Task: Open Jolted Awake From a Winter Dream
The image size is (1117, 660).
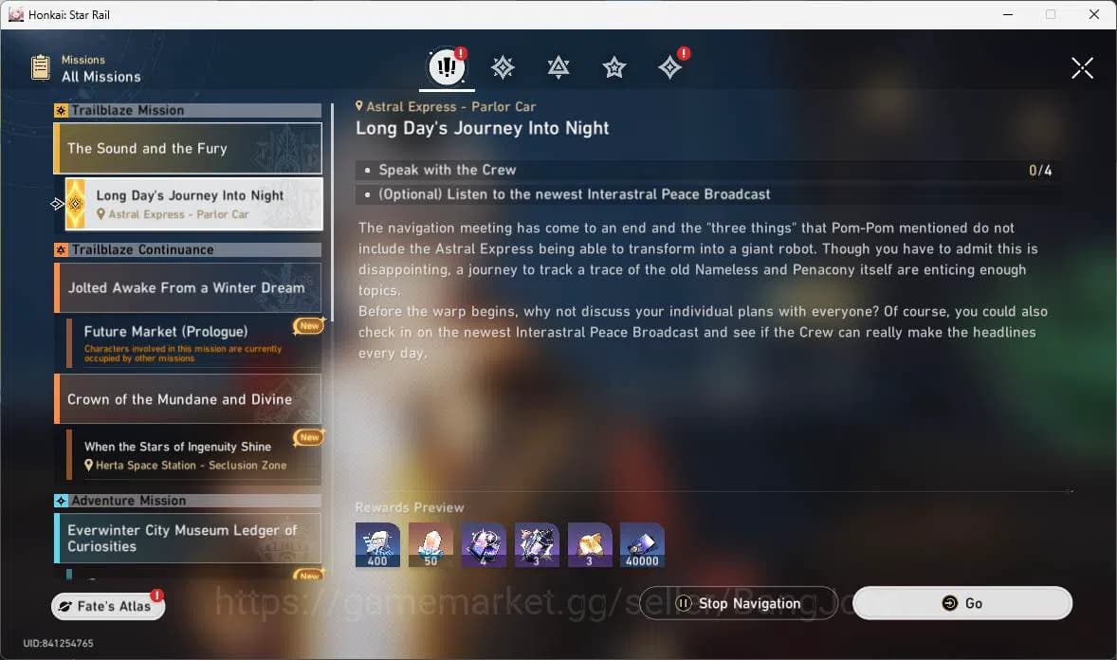Action: pos(188,288)
